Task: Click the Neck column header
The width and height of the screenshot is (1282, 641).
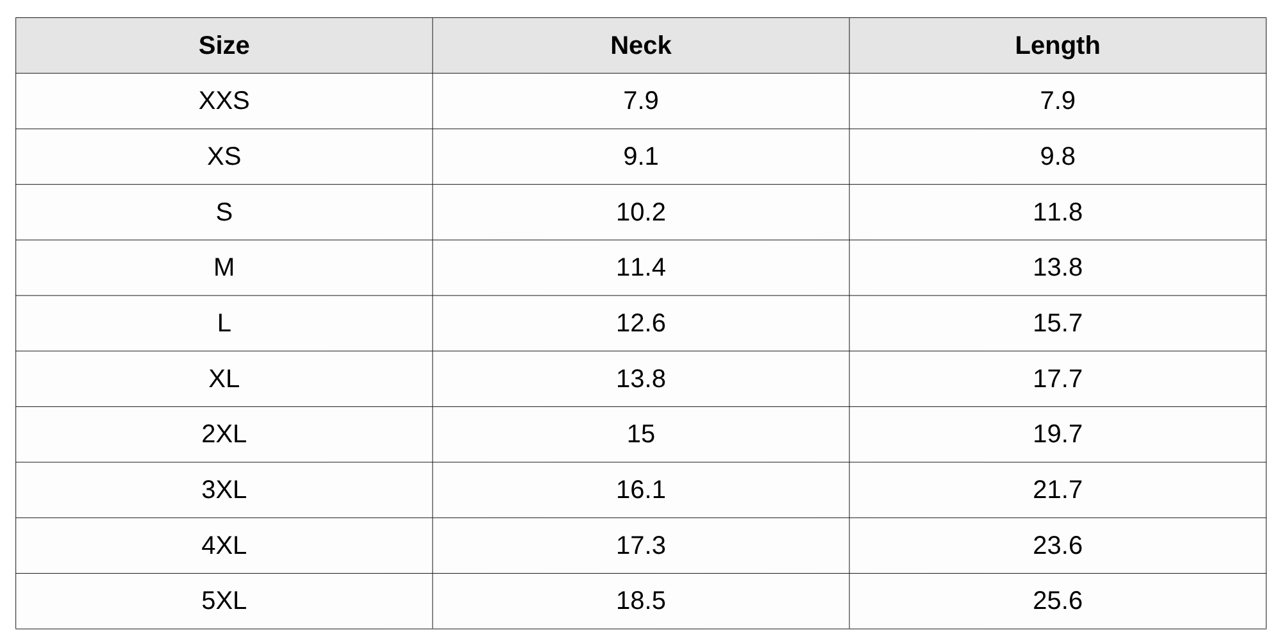Action: click(x=640, y=46)
